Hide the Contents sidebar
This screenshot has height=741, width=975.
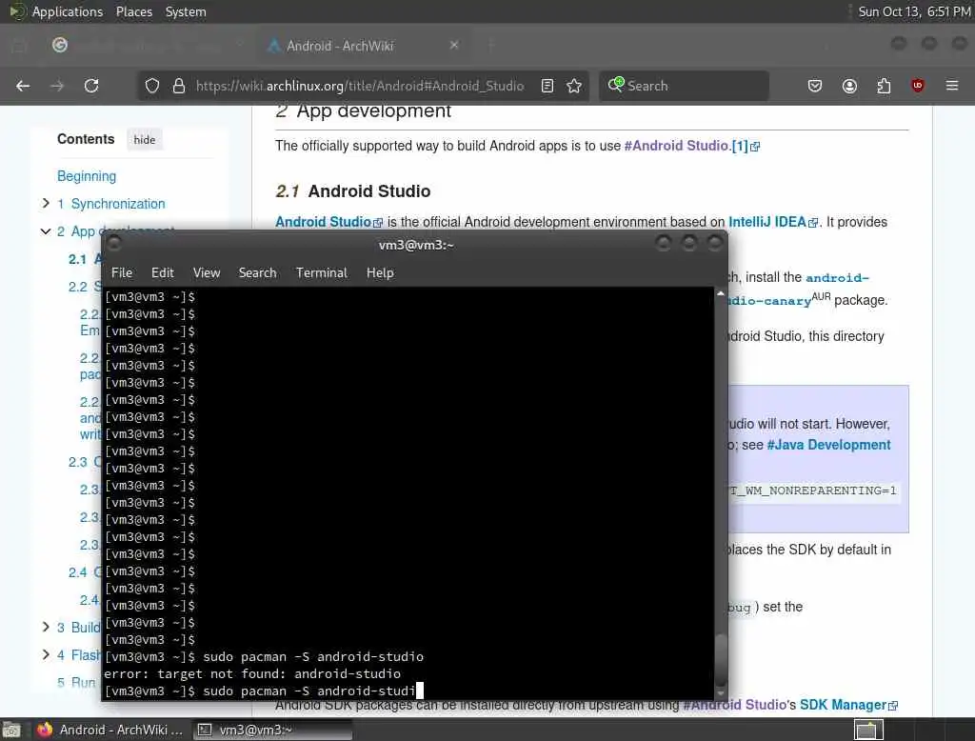[x=145, y=139]
